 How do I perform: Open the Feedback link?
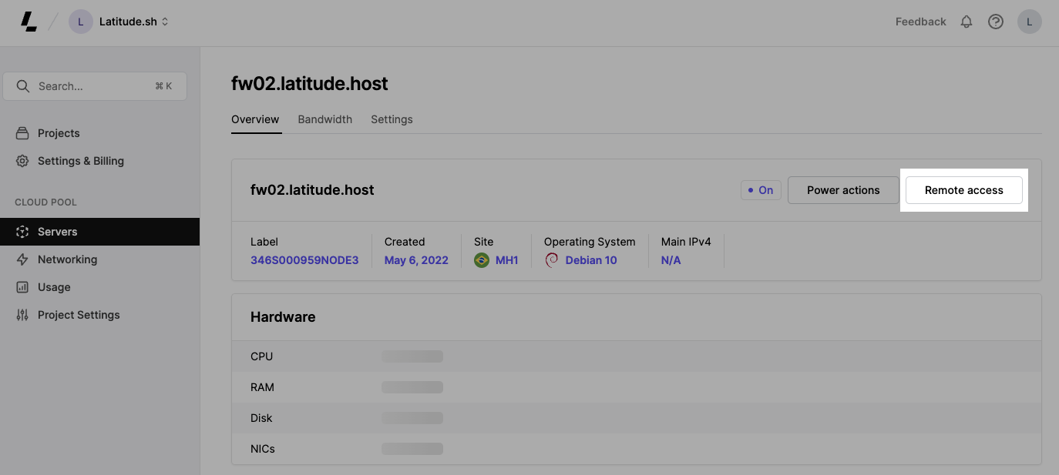(x=920, y=22)
